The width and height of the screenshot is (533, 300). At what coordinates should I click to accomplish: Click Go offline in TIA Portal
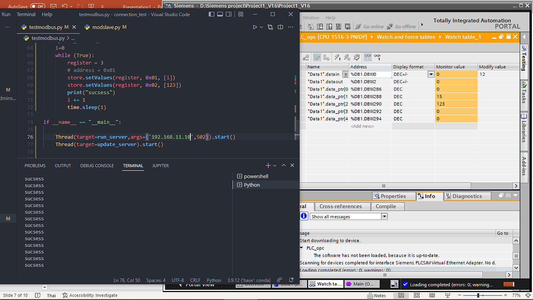pos(401,26)
